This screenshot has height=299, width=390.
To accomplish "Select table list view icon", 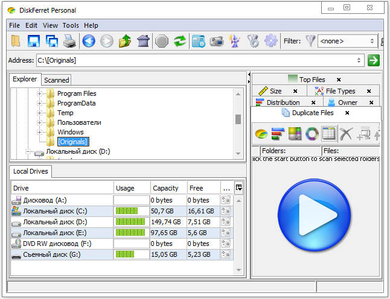I will tap(329, 134).
